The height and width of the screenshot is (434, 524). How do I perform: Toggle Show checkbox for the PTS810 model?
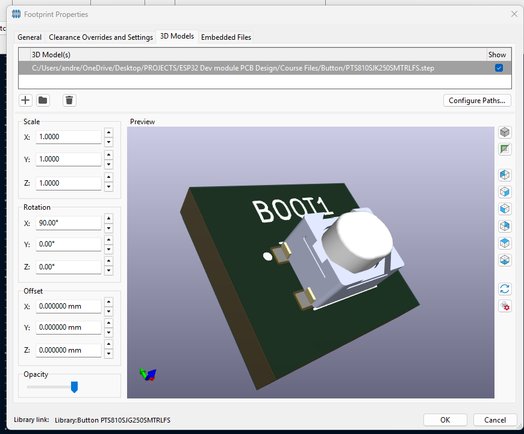(x=499, y=68)
